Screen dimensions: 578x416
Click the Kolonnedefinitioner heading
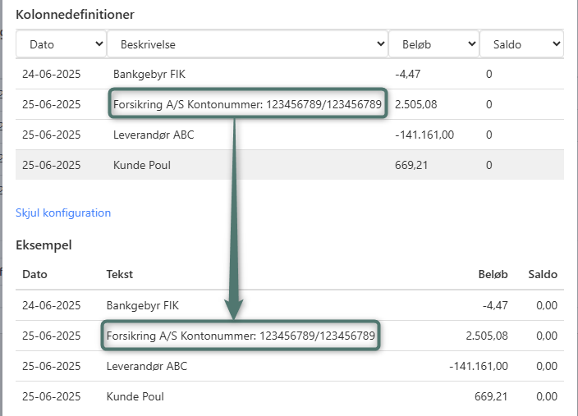coord(76,14)
